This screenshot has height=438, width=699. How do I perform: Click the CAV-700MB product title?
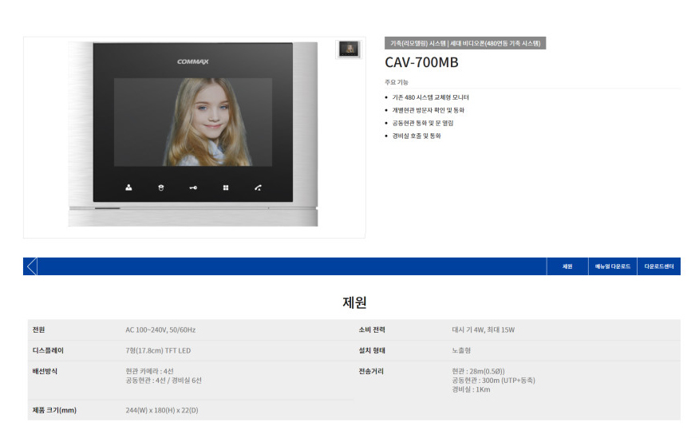421,62
